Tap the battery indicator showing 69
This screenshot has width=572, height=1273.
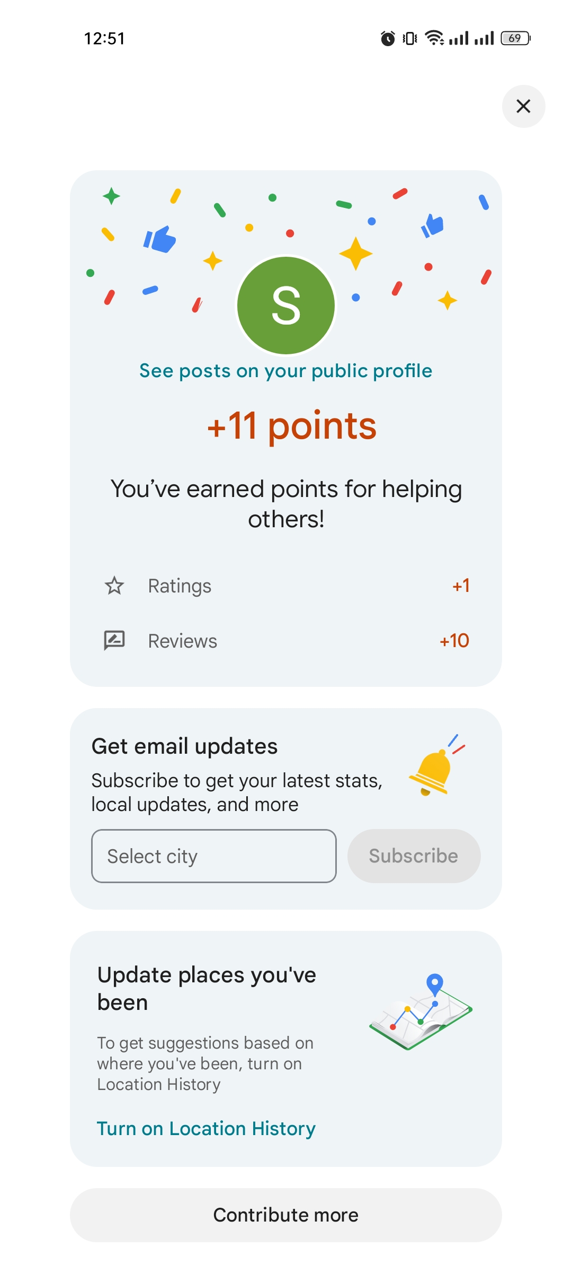click(x=515, y=38)
